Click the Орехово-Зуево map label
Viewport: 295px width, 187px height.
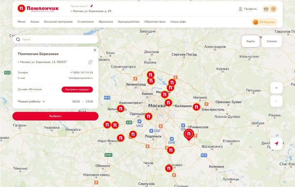point(228,102)
